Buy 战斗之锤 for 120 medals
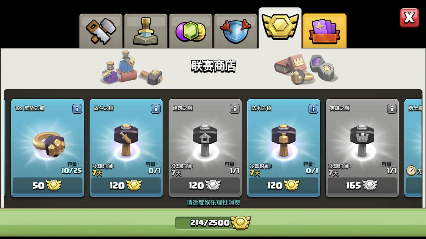426x239 pixels. [126, 185]
